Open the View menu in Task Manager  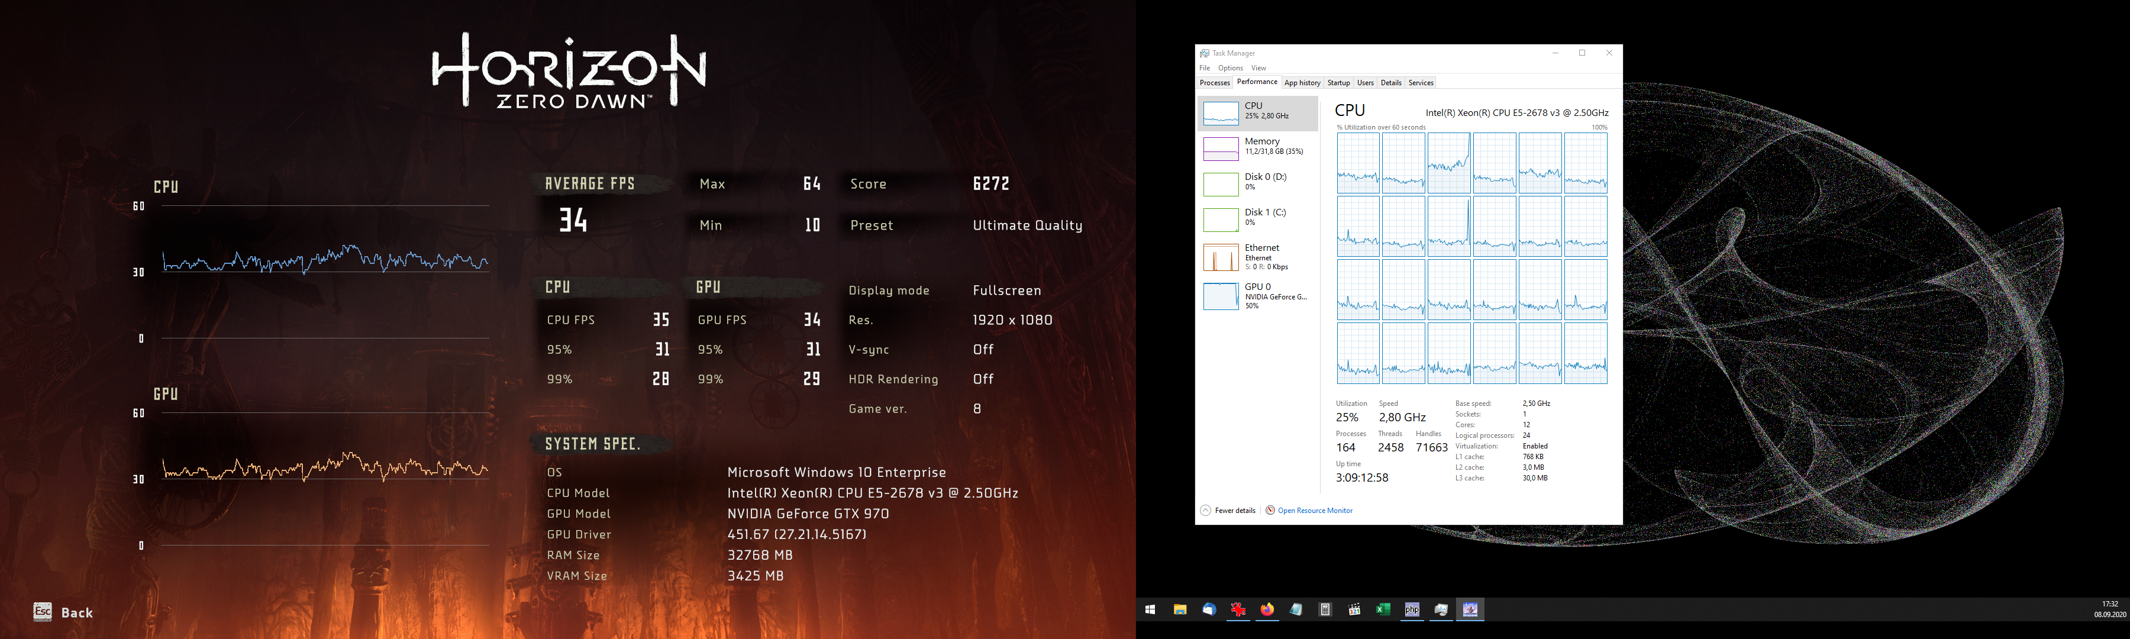[1258, 68]
